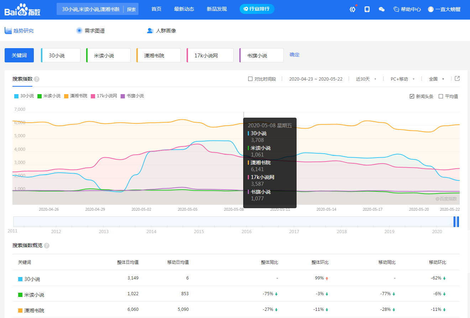470x318 pixels.
Task: Click help question mark beside 搜索指数概览
Action: point(47,246)
